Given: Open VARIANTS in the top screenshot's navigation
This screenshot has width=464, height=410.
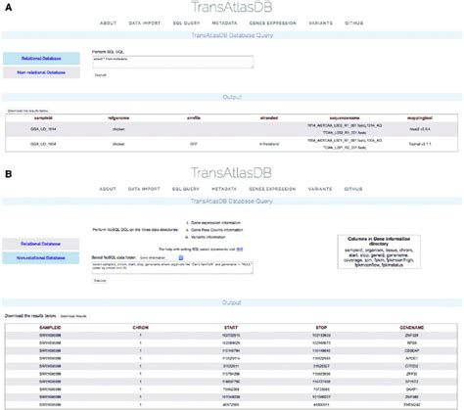Looking at the screenshot, I should (320, 23).
